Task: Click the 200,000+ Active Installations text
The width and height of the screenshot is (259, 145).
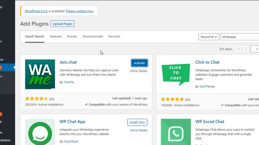Action: tap(44, 105)
